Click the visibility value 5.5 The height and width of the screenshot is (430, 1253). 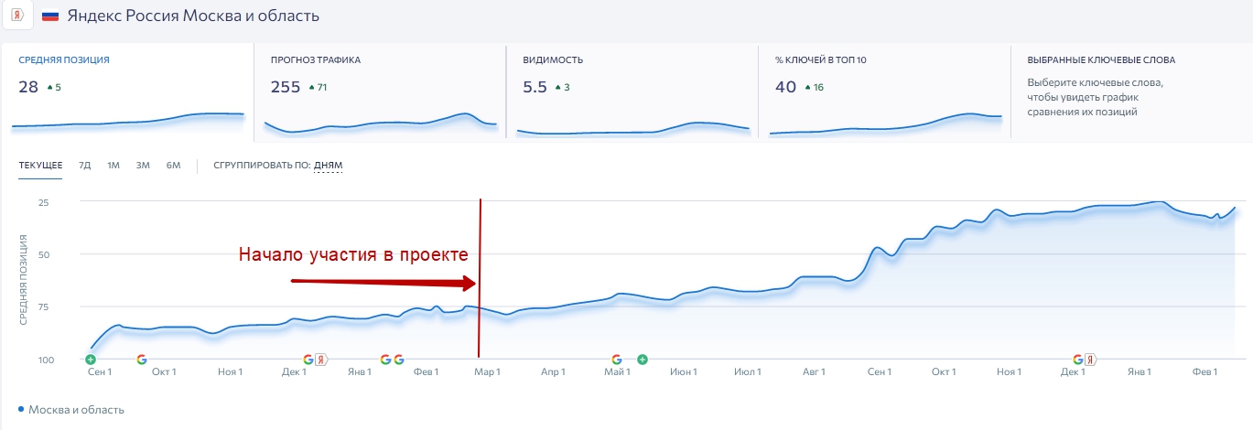pyautogui.click(x=535, y=87)
